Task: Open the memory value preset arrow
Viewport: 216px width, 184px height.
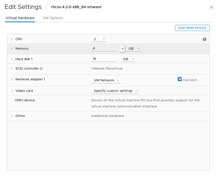Action: point(123,49)
